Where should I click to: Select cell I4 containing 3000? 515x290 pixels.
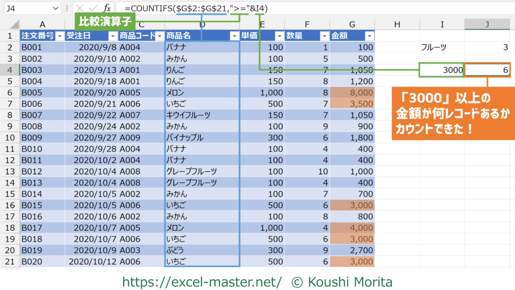click(x=441, y=70)
